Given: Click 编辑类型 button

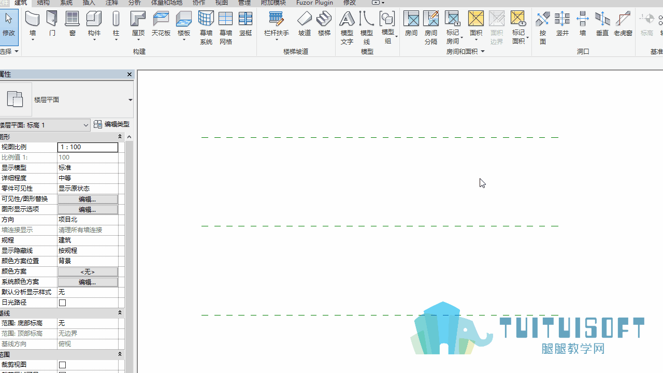Looking at the screenshot, I should pyautogui.click(x=112, y=124).
